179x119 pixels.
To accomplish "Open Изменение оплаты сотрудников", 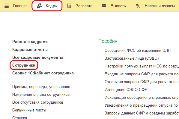I will coord(41,95).
